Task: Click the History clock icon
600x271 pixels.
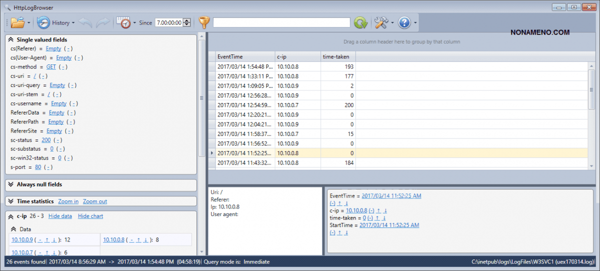Action: pos(44,22)
